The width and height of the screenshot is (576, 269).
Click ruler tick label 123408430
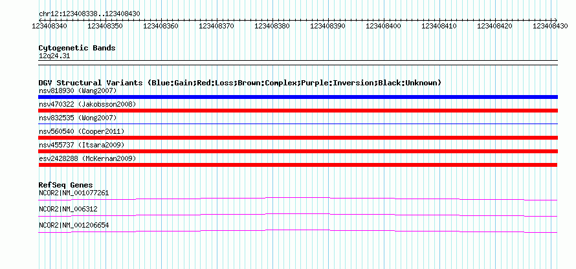click(551, 26)
